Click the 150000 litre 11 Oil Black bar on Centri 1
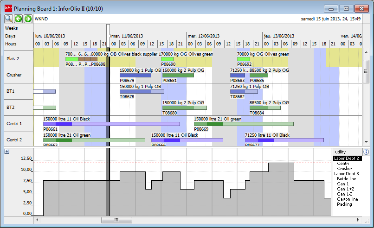The image size is (374, 228). click(x=111, y=124)
